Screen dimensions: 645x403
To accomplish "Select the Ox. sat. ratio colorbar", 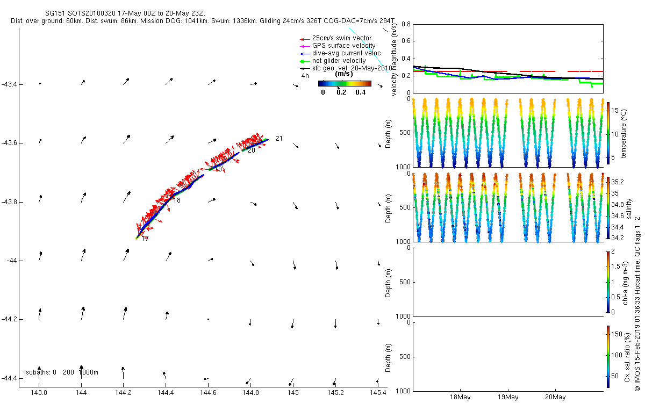I will tap(608, 356).
